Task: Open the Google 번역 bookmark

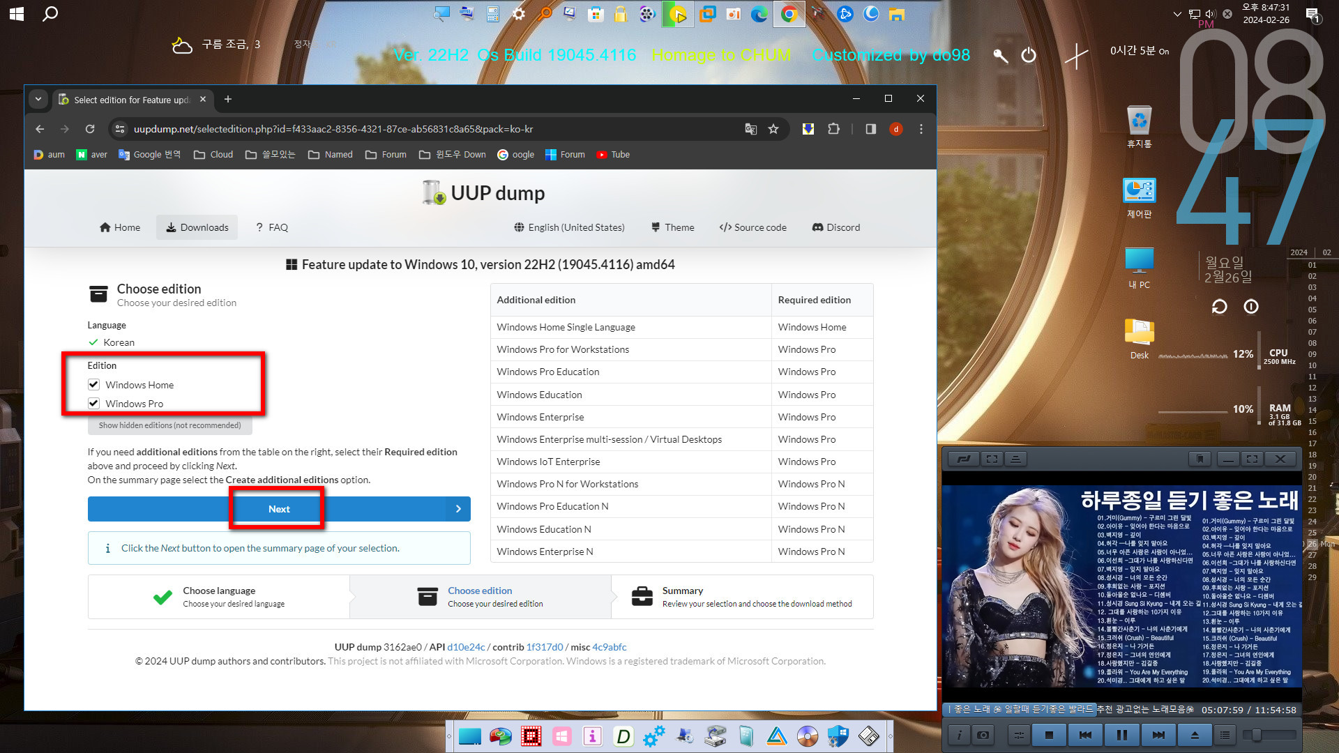Action: point(149,155)
